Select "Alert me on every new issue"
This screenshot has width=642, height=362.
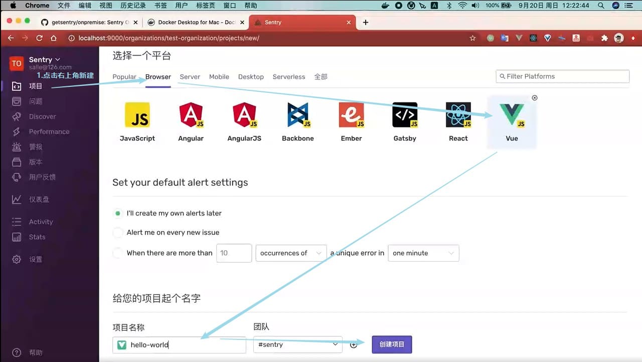point(118,232)
